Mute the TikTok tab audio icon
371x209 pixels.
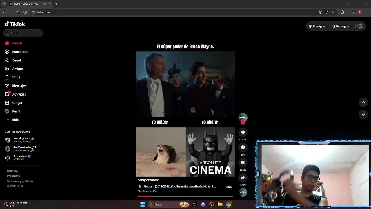(x=45, y=4)
